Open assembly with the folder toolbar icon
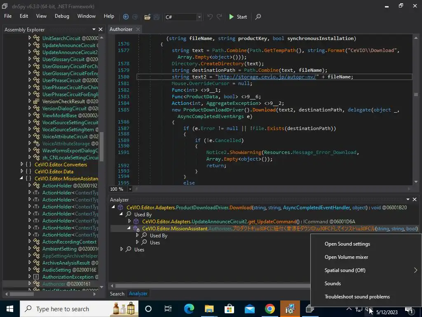Viewport: 422px width, 317px height. click(x=147, y=17)
